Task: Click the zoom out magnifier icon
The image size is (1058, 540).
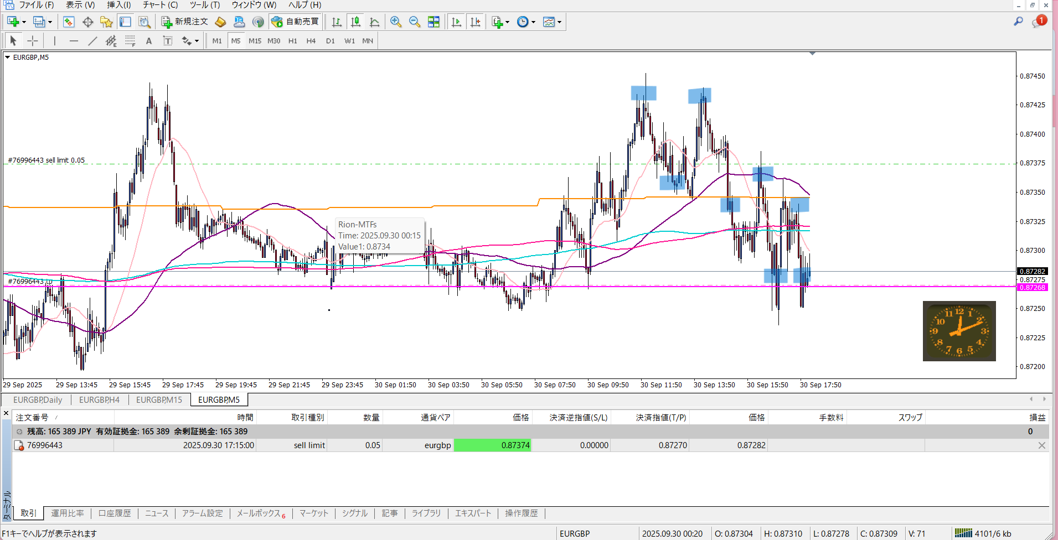Action: (414, 22)
